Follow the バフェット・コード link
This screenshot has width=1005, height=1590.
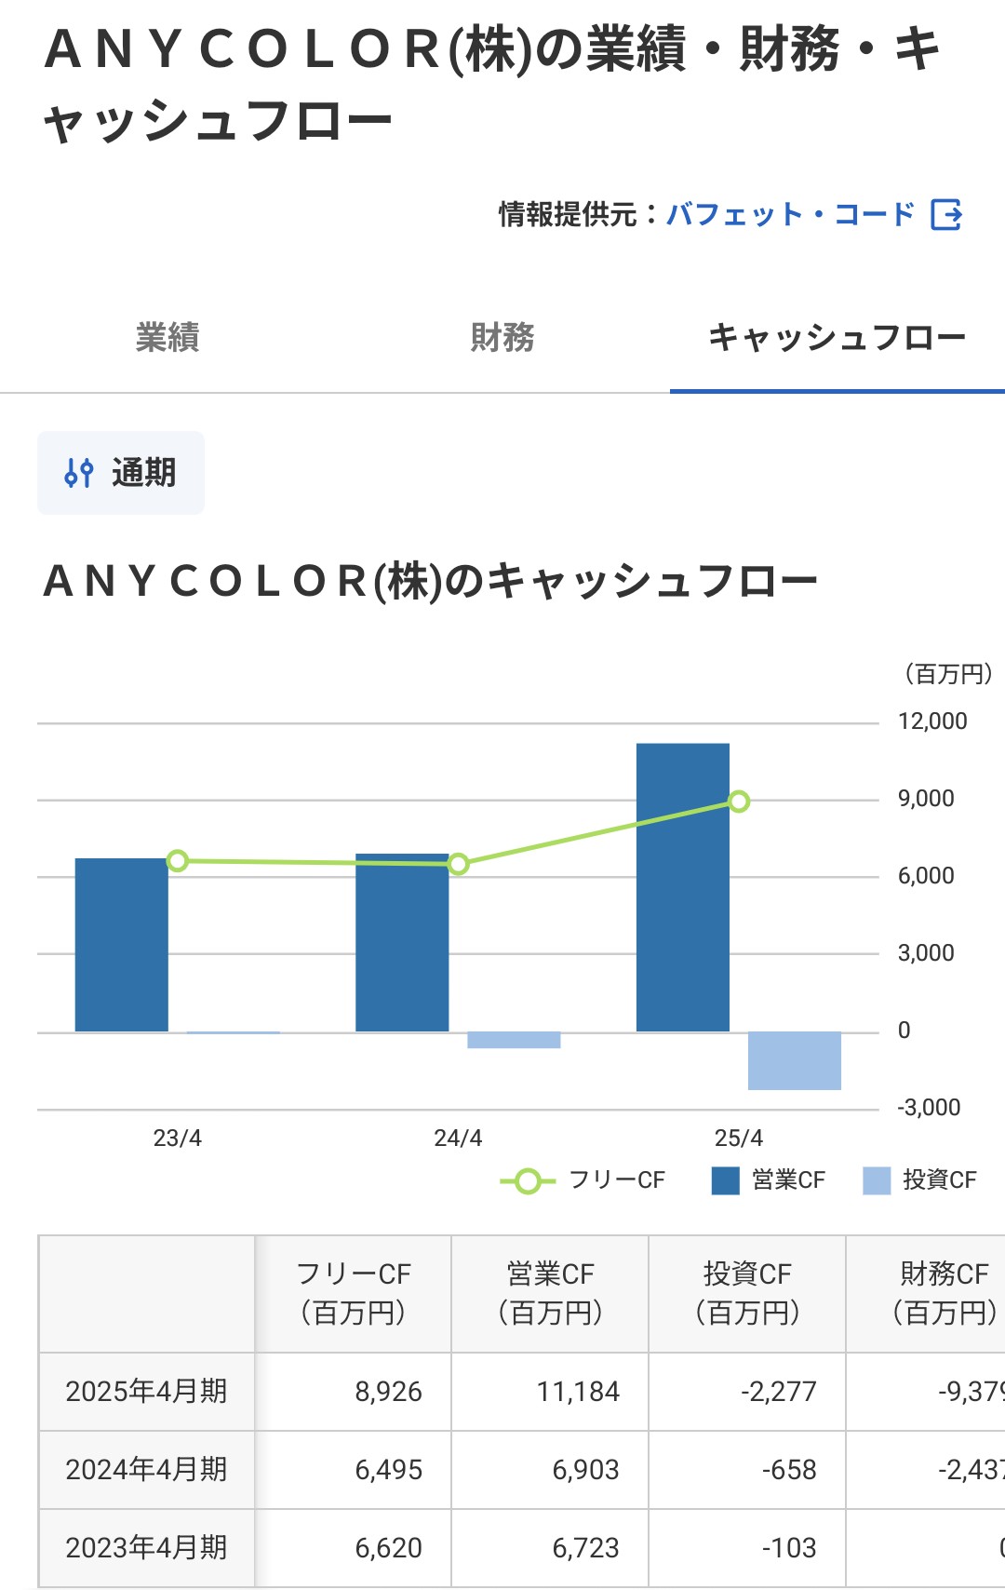(790, 215)
